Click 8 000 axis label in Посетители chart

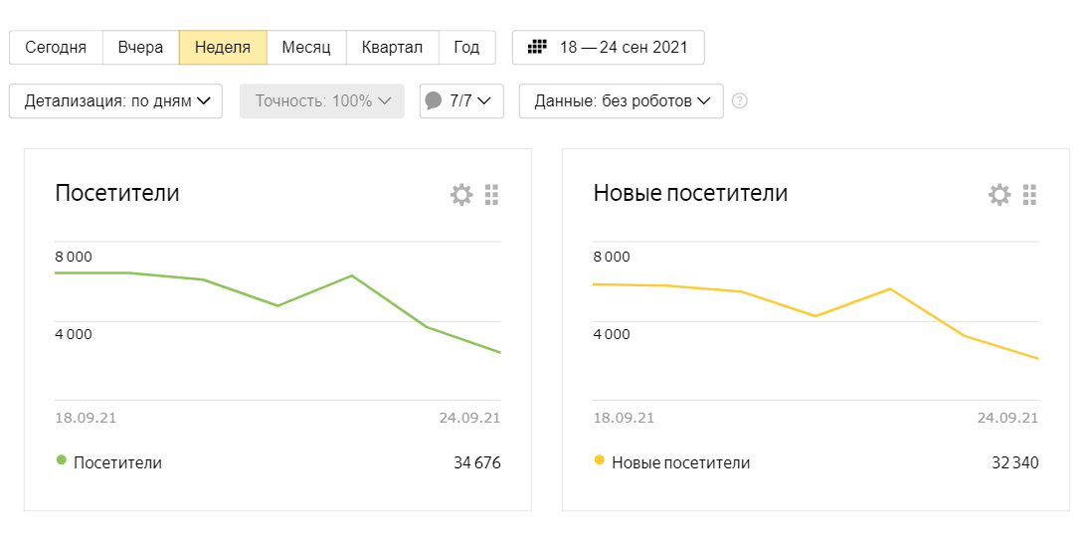(73, 257)
